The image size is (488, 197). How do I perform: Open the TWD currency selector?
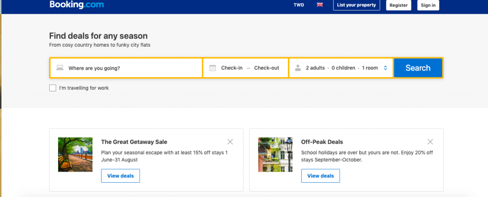click(299, 5)
